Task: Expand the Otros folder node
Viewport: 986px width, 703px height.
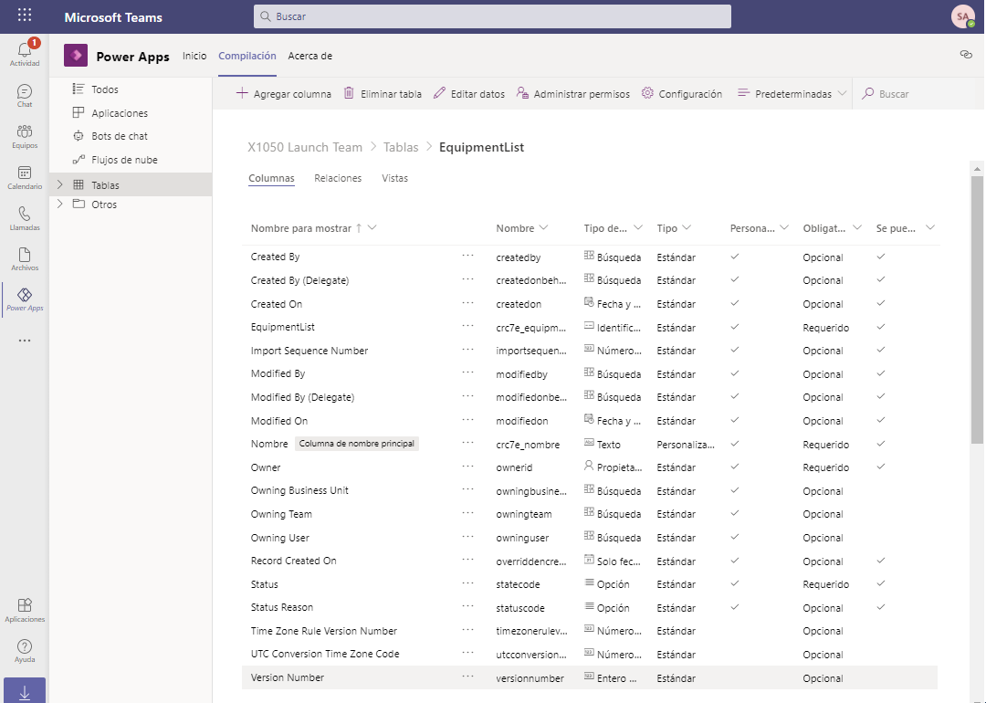Action: click(x=59, y=204)
